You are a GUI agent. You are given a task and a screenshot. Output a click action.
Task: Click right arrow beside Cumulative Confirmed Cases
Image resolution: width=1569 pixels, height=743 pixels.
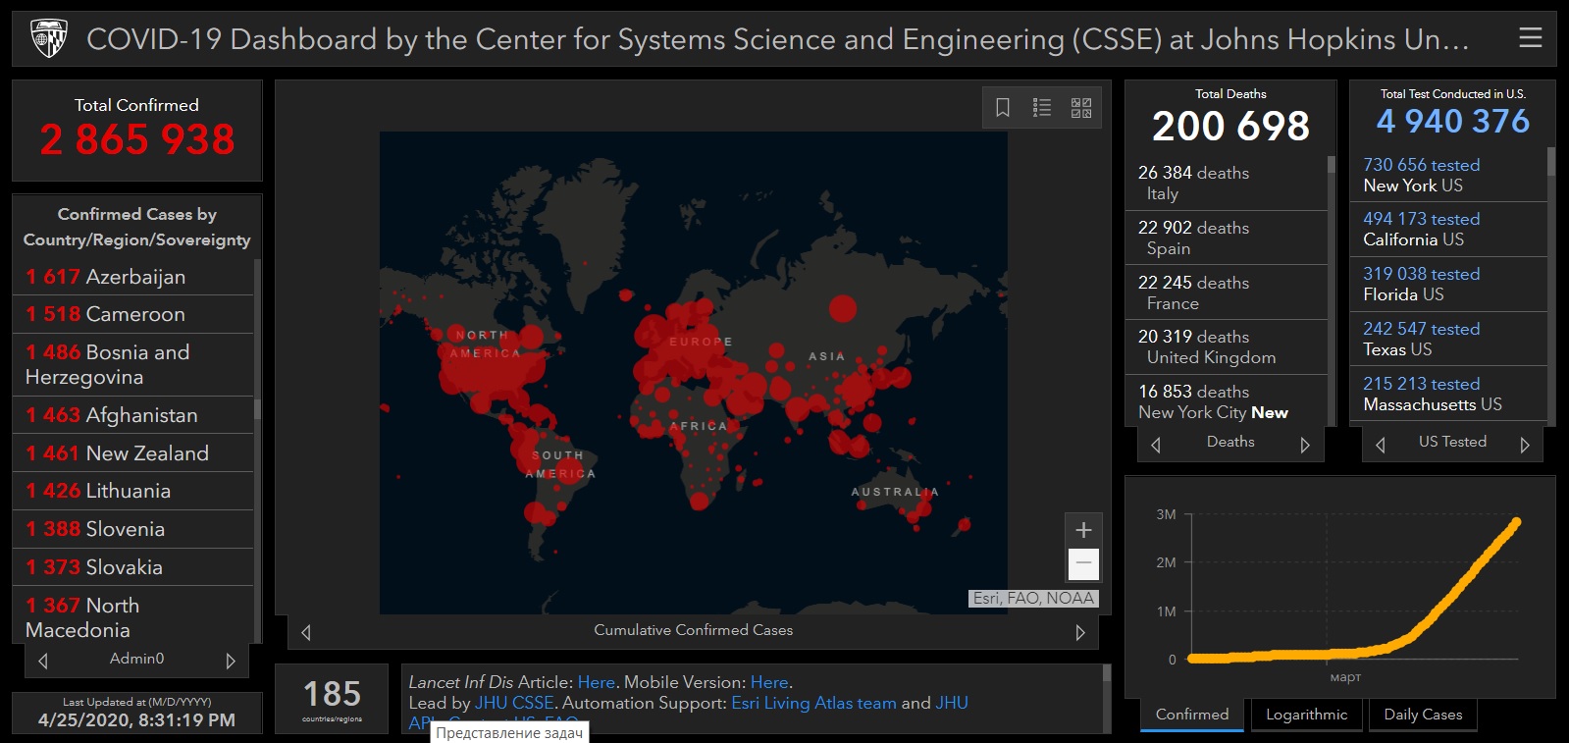point(1080,632)
